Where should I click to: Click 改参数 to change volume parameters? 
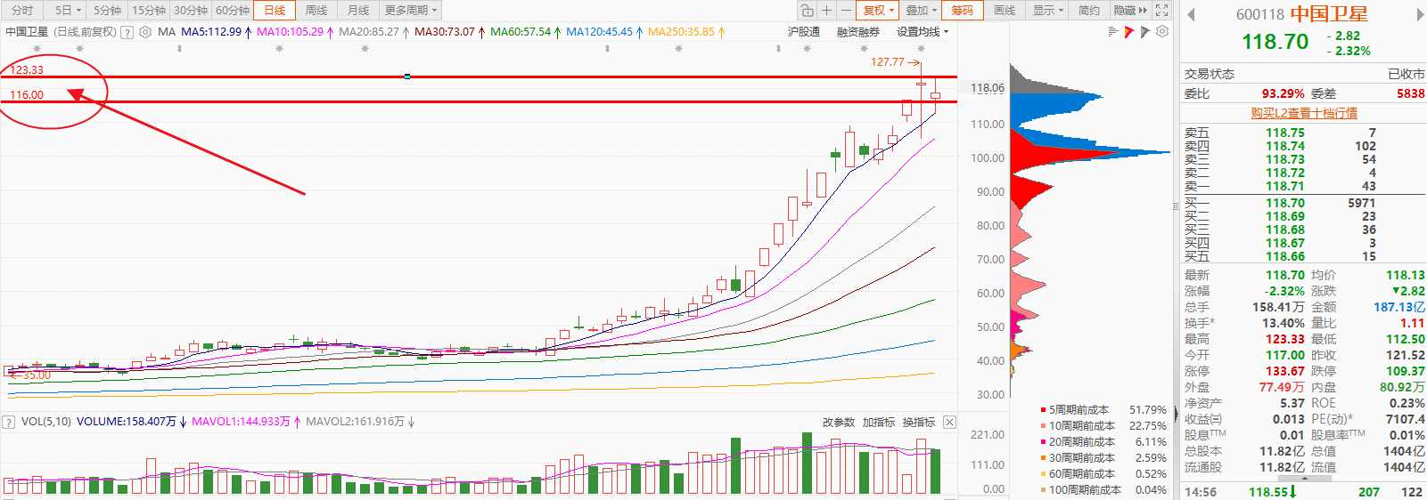[838, 422]
